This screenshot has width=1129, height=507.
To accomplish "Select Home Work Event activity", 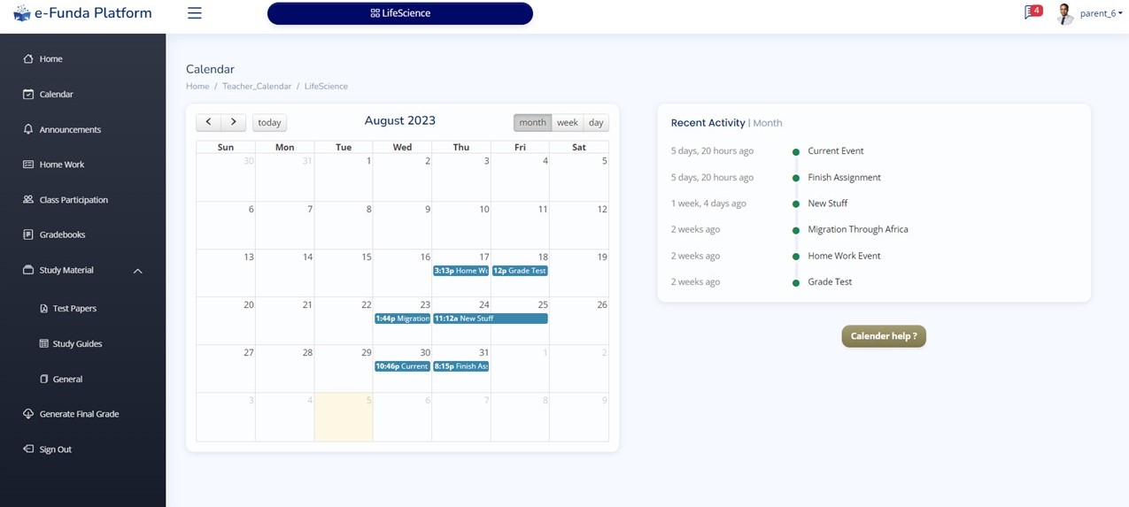I will (x=844, y=256).
